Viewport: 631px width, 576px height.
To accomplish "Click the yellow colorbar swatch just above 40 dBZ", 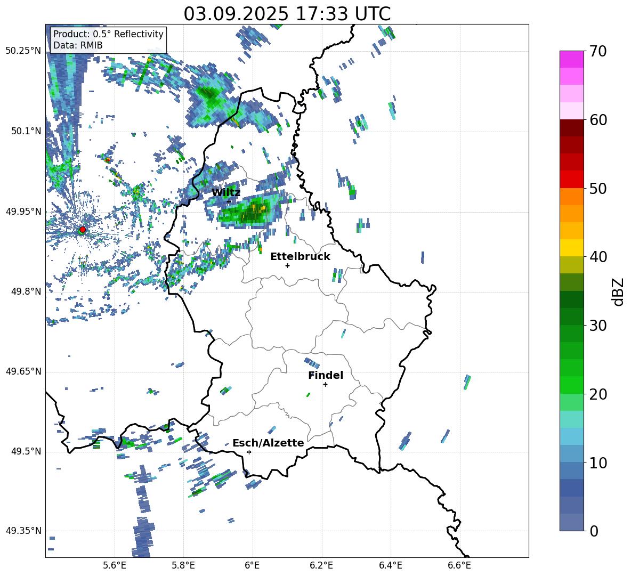I will (571, 248).
